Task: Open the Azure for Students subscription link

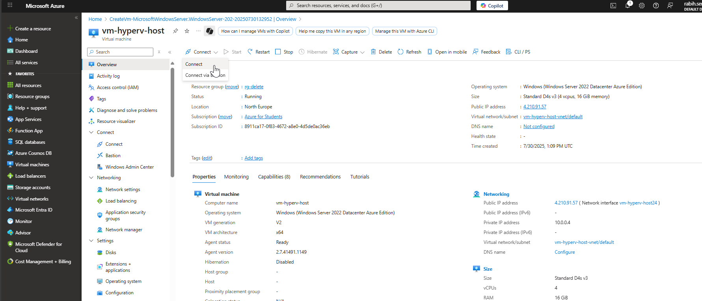Action: [x=263, y=117]
